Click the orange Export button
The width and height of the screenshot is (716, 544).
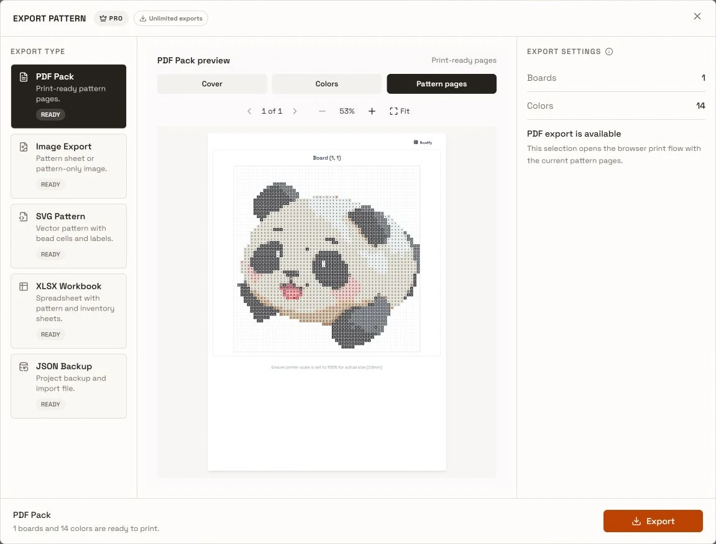tap(653, 521)
